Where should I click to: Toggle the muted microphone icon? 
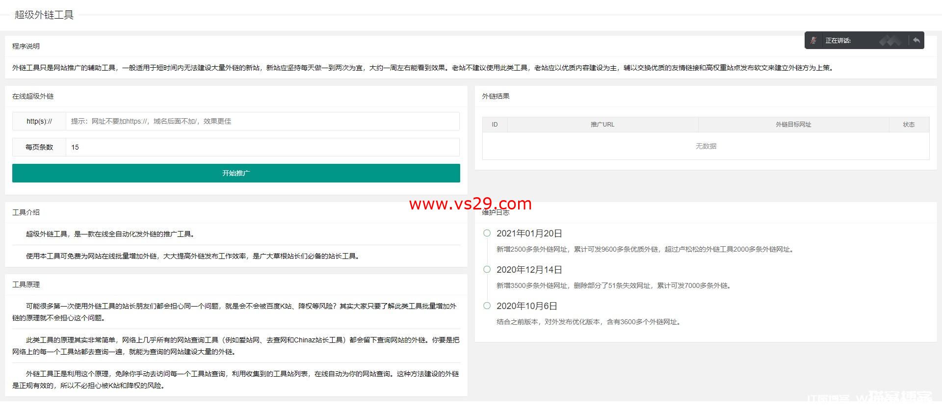point(813,41)
